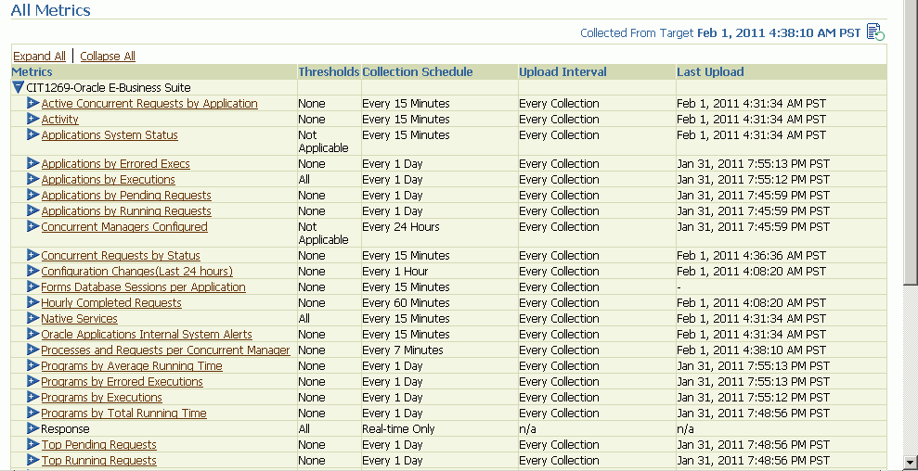Expand Applications by Executions row
Image resolution: width=918 pixels, height=471 pixels.
[x=33, y=179]
